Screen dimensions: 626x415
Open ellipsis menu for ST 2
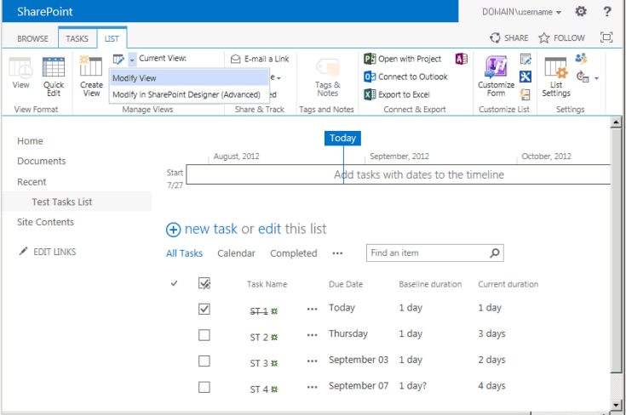pos(313,335)
